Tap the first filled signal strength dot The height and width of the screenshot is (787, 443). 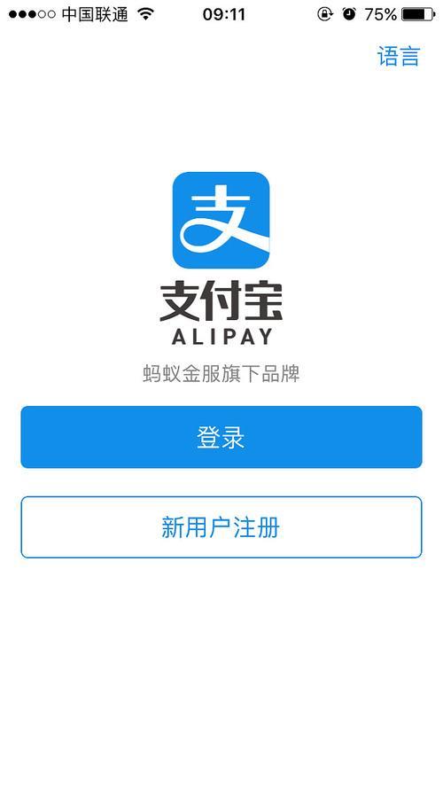pyautogui.click(x=12, y=14)
